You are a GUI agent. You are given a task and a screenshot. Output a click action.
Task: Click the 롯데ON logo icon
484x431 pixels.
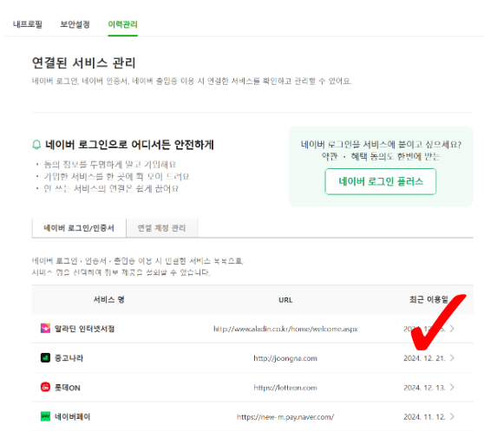[45, 387]
